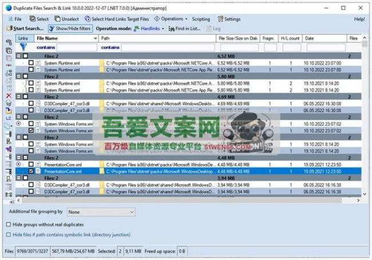
Task: Collapse the 6,52 MB file group
Action: pyautogui.click(x=18, y=56)
